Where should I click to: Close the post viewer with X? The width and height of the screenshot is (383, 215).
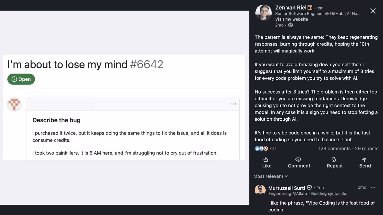pos(373,11)
